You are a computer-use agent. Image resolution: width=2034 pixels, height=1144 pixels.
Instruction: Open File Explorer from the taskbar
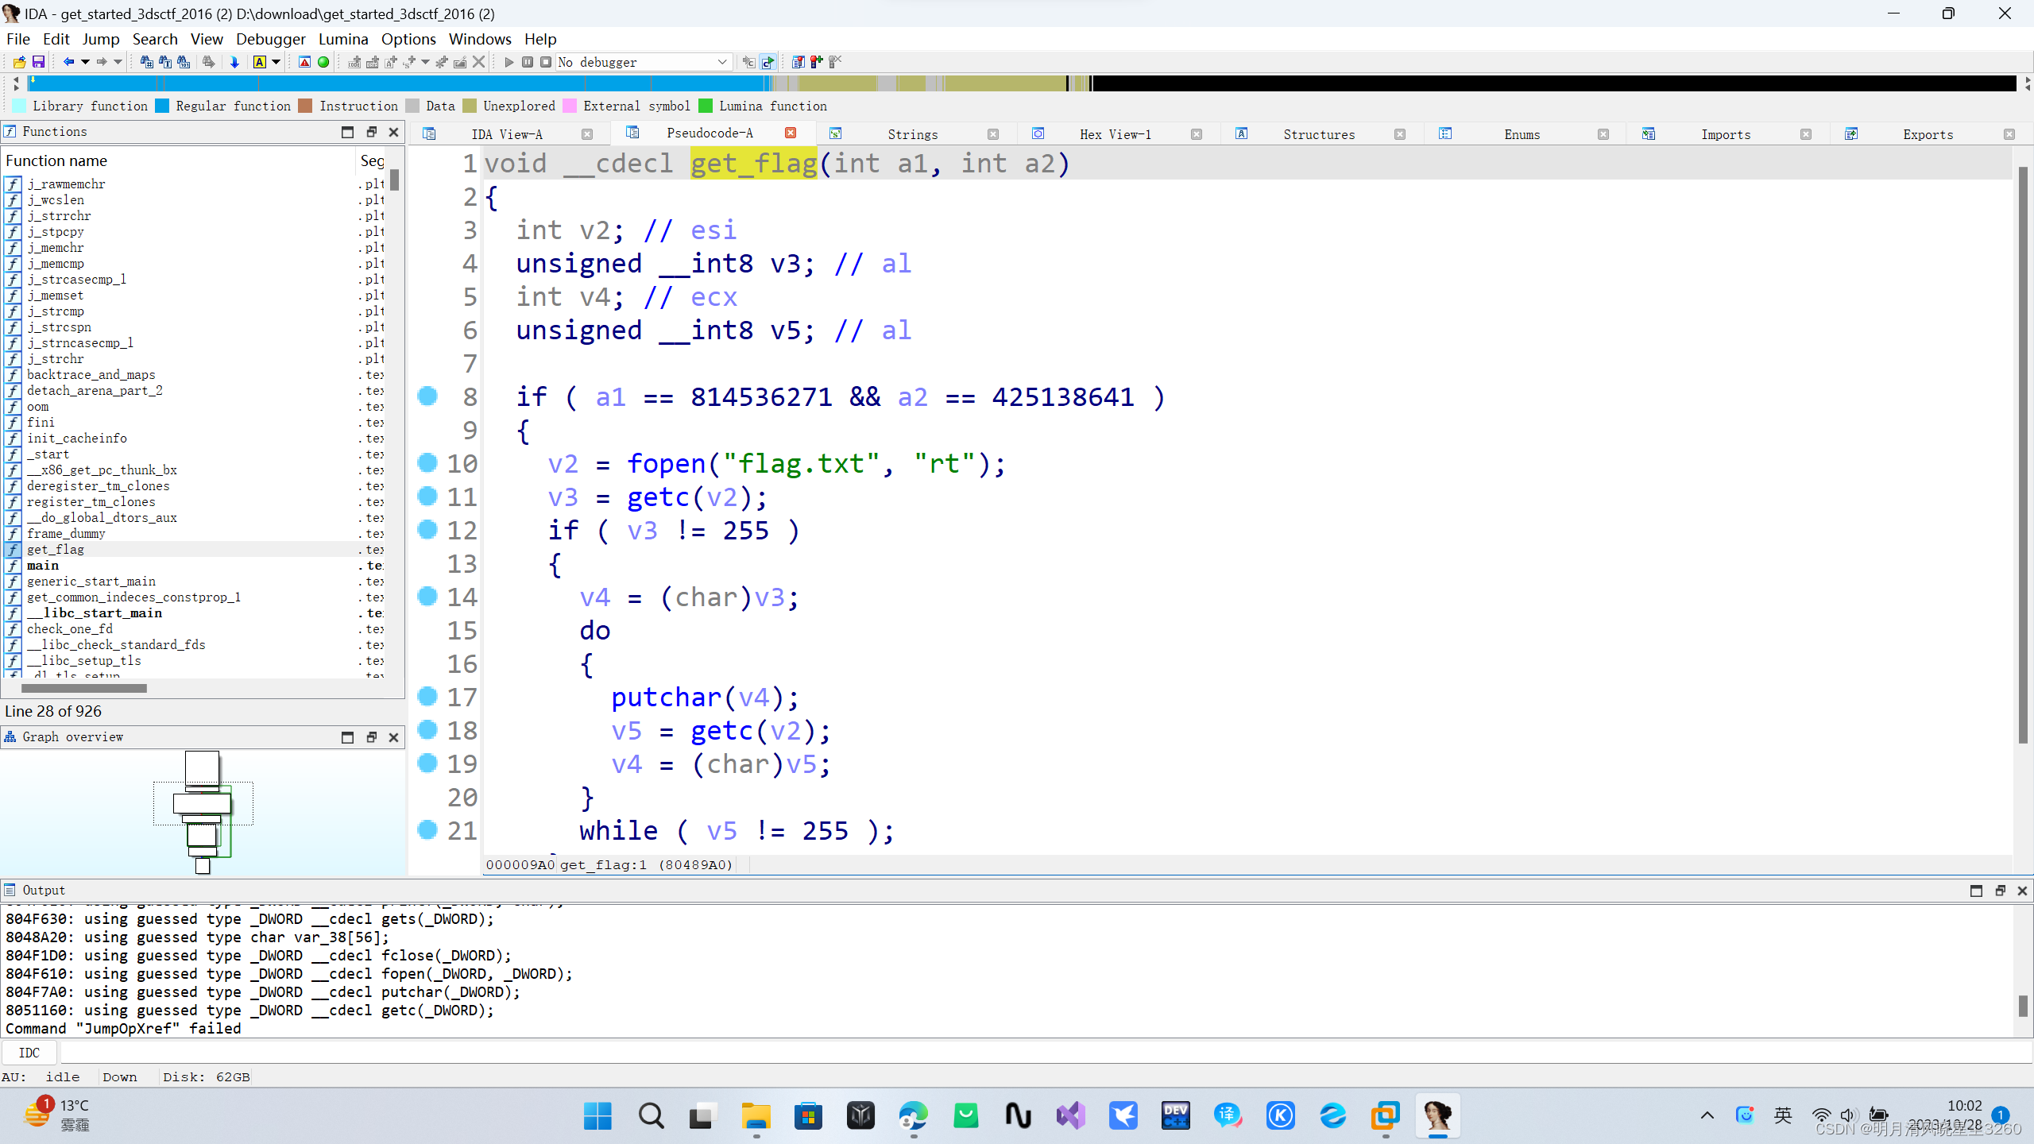coord(755,1116)
